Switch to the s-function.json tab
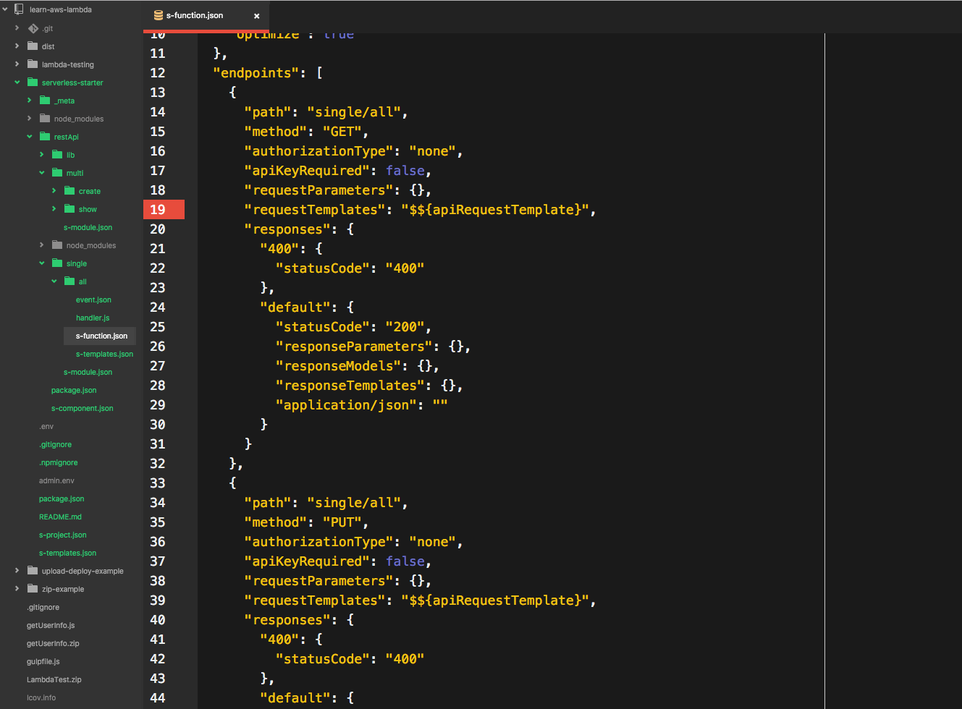Viewport: 962px width, 709px height. tap(195, 14)
